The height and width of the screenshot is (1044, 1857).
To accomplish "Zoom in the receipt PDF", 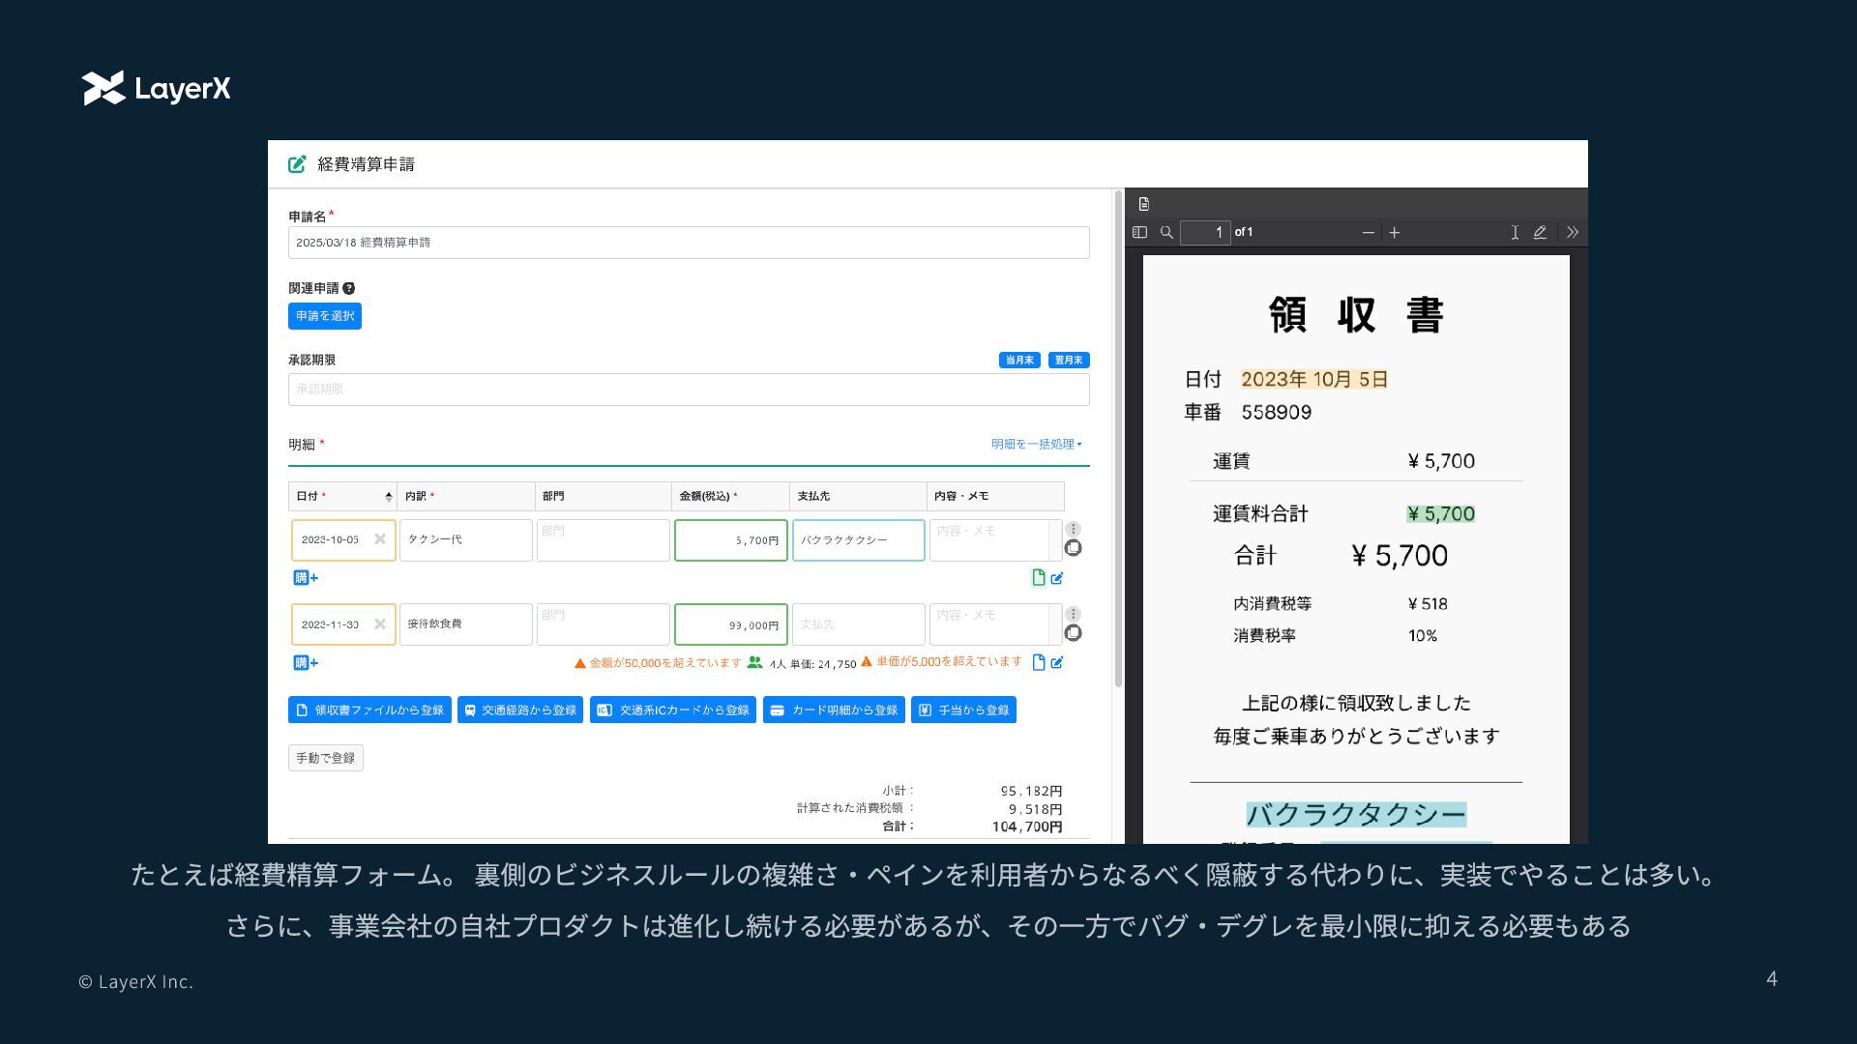I will point(1395,232).
